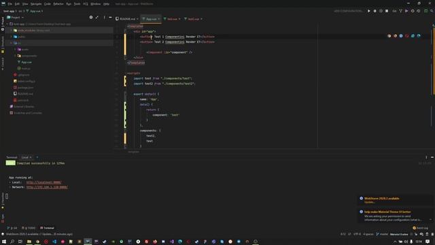Open the Tools menu
The height and width of the screenshot is (245, 435).
pos(77,4)
